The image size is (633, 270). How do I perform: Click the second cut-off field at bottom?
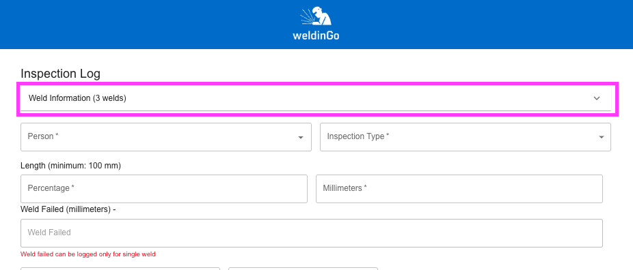(x=304, y=269)
